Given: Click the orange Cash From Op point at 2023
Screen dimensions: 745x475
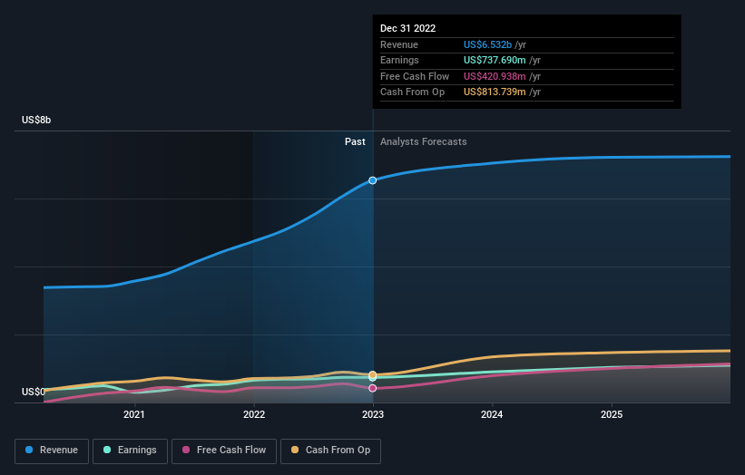Looking at the screenshot, I should point(373,374).
